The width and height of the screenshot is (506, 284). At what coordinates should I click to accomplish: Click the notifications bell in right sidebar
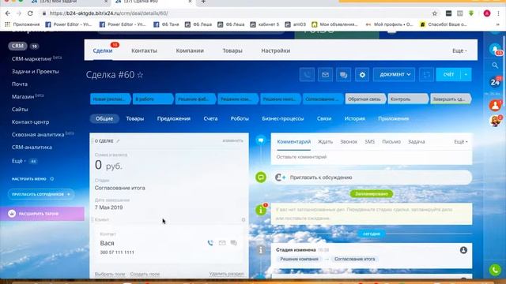(x=495, y=49)
